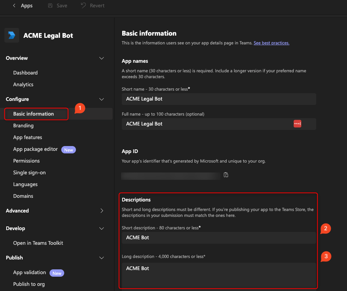347x291 pixels.
Task: Click the Short name input field
Action: [x=219, y=99]
